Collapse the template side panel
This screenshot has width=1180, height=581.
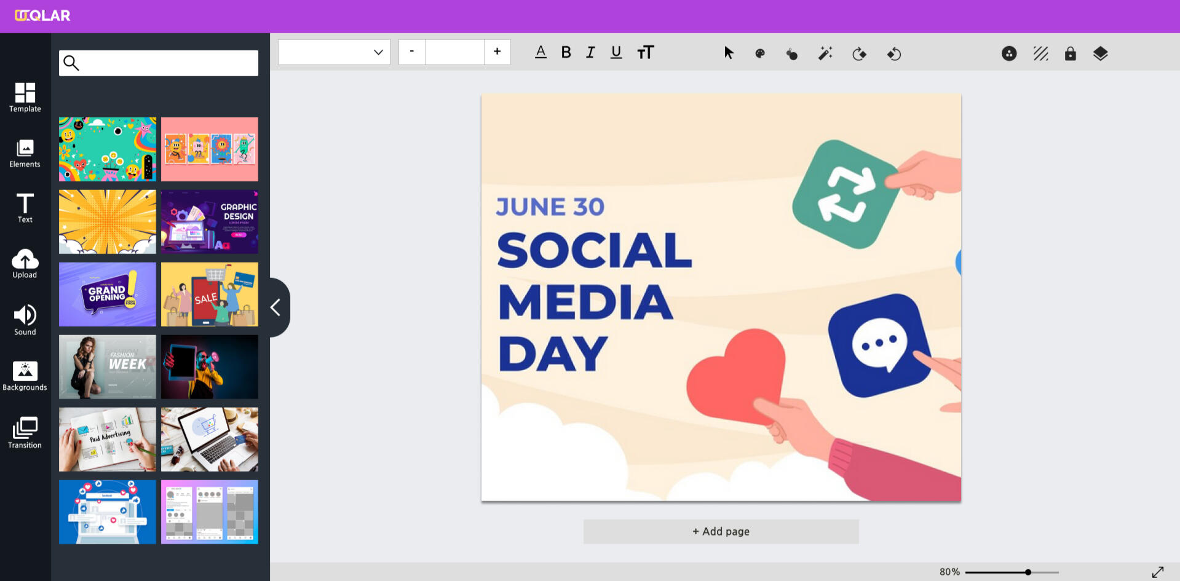point(276,307)
